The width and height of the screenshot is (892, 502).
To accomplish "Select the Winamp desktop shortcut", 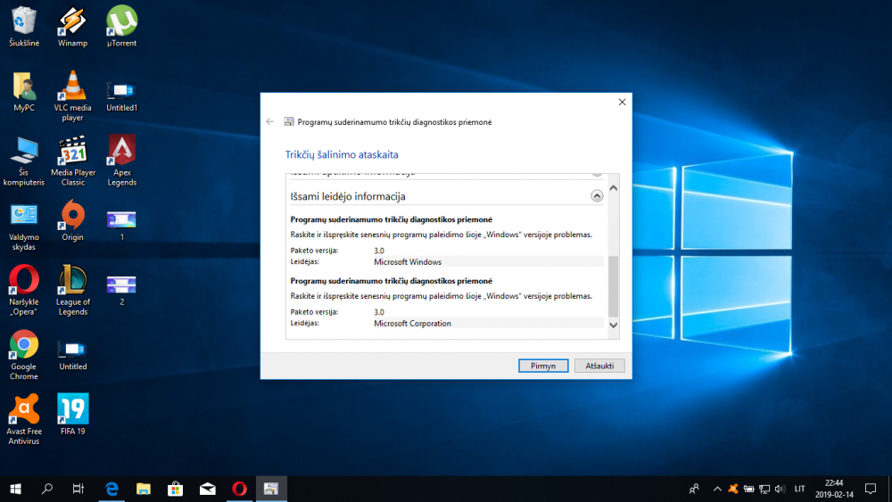I will [x=73, y=26].
